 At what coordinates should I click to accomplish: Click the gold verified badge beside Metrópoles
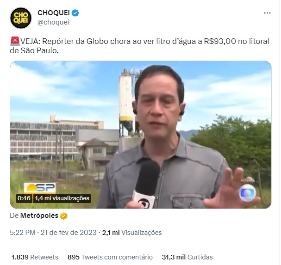tap(63, 216)
